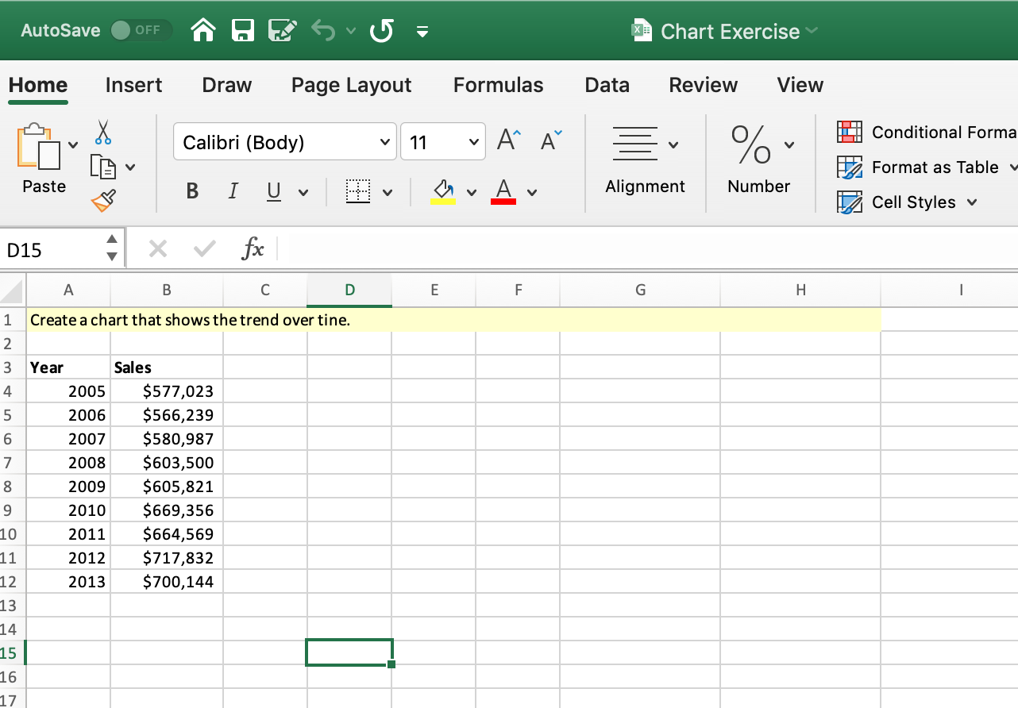The width and height of the screenshot is (1018, 708).
Task: Click the Save icon
Action: [x=242, y=29]
